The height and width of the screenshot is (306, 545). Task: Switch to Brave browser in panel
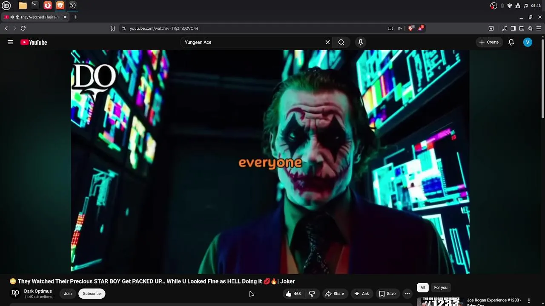(60, 6)
